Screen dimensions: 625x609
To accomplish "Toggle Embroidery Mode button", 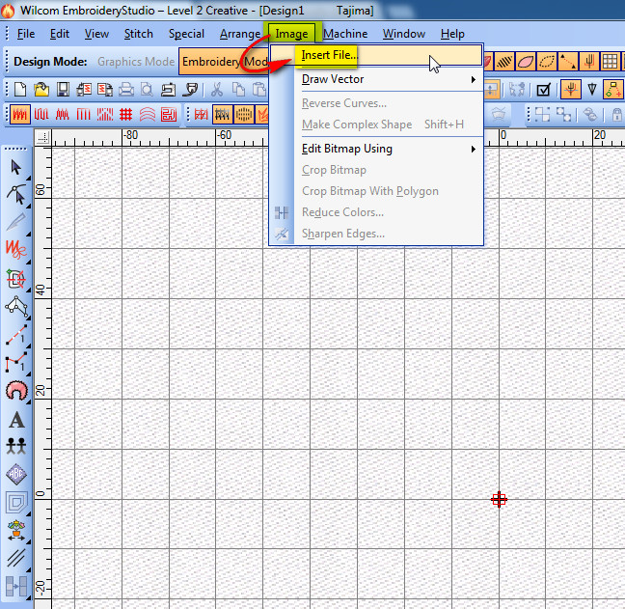I will point(225,62).
